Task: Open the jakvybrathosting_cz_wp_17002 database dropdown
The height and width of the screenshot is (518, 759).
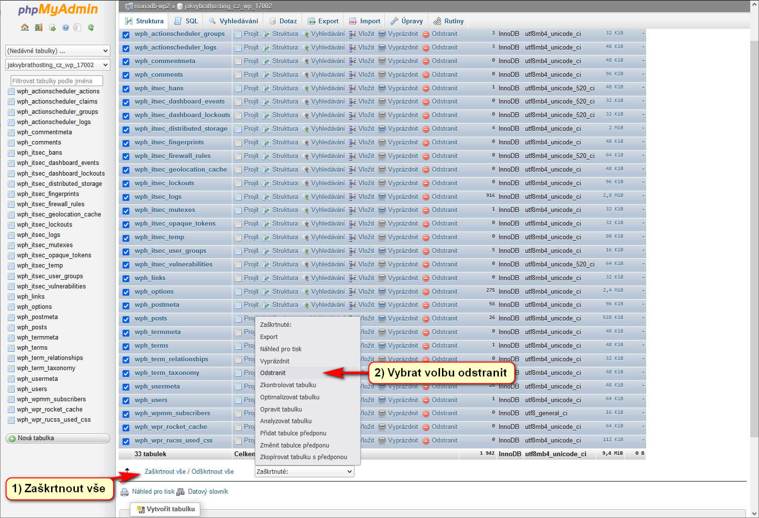Action: tap(57, 65)
